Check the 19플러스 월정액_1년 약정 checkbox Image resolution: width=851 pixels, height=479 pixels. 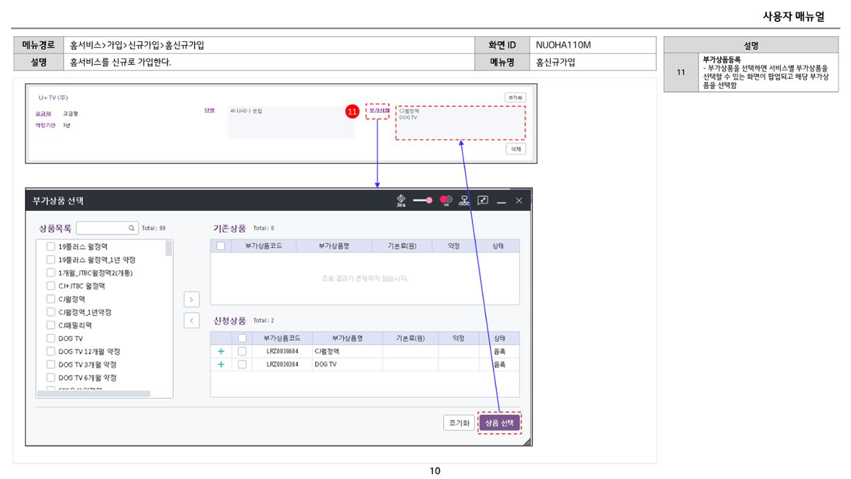click(x=51, y=260)
